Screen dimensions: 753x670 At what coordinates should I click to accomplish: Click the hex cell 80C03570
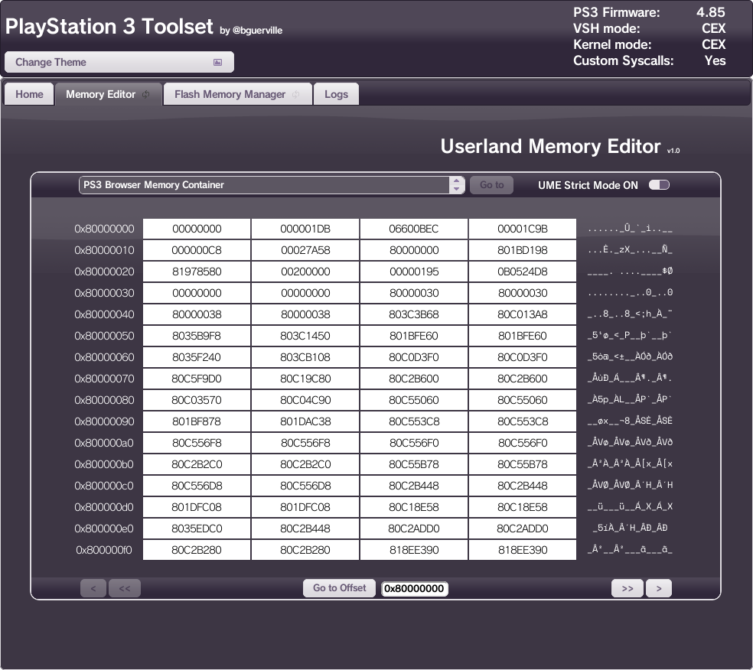[x=197, y=400]
